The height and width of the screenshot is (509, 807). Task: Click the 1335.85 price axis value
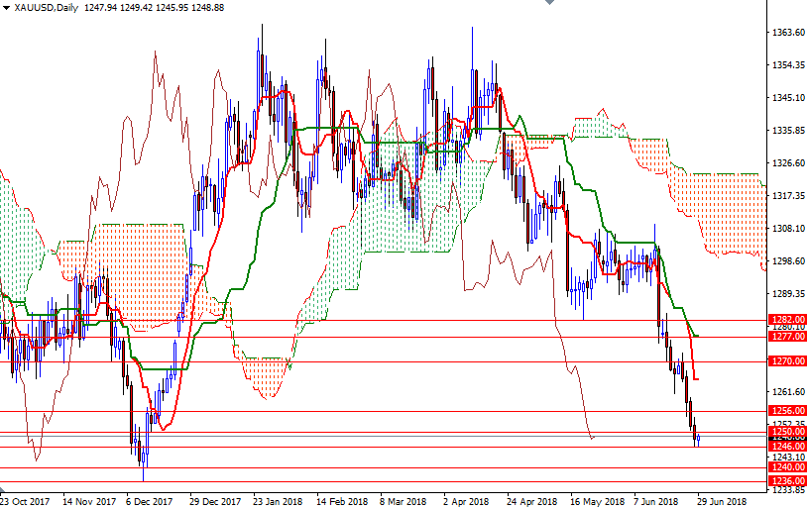pos(787,130)
